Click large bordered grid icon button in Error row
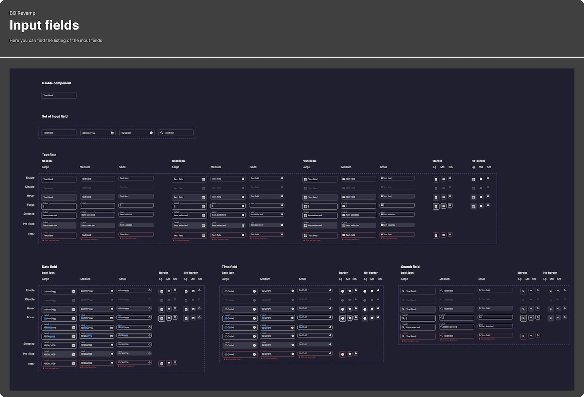 [x=436, y=235]
